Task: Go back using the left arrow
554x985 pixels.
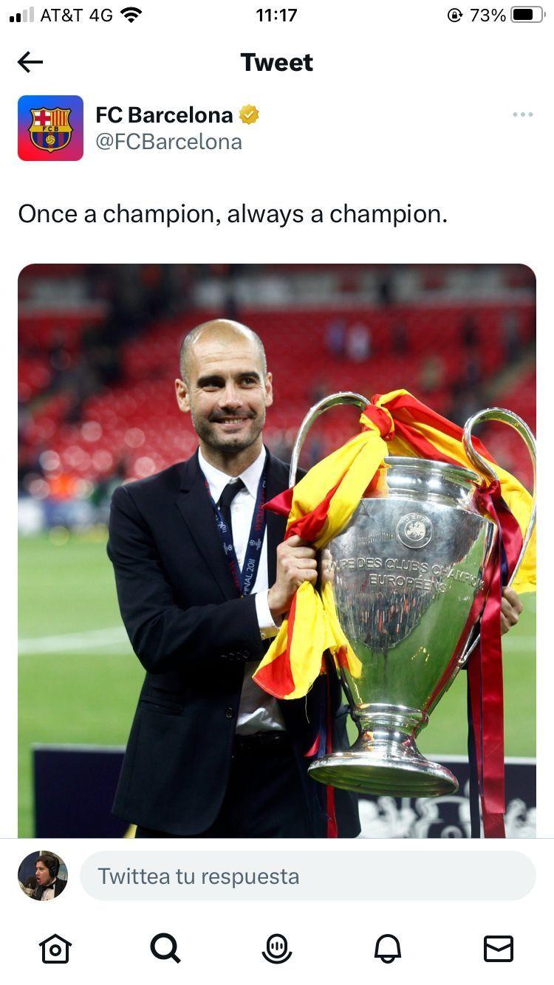Action: 30,62
